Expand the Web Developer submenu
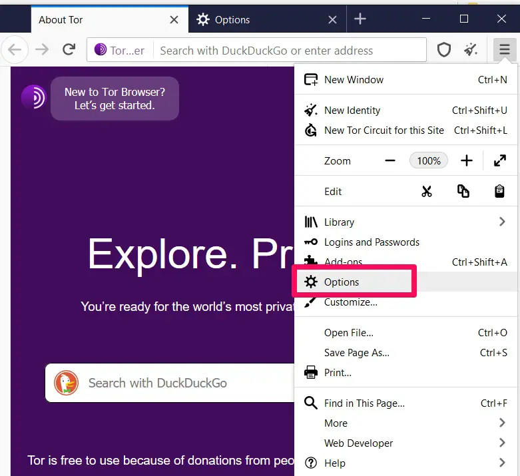520x476 pixels. pos(405,443)
